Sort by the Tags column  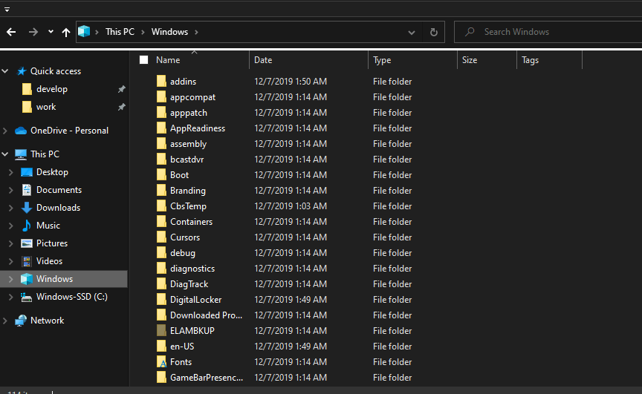[x=530, y=60]
